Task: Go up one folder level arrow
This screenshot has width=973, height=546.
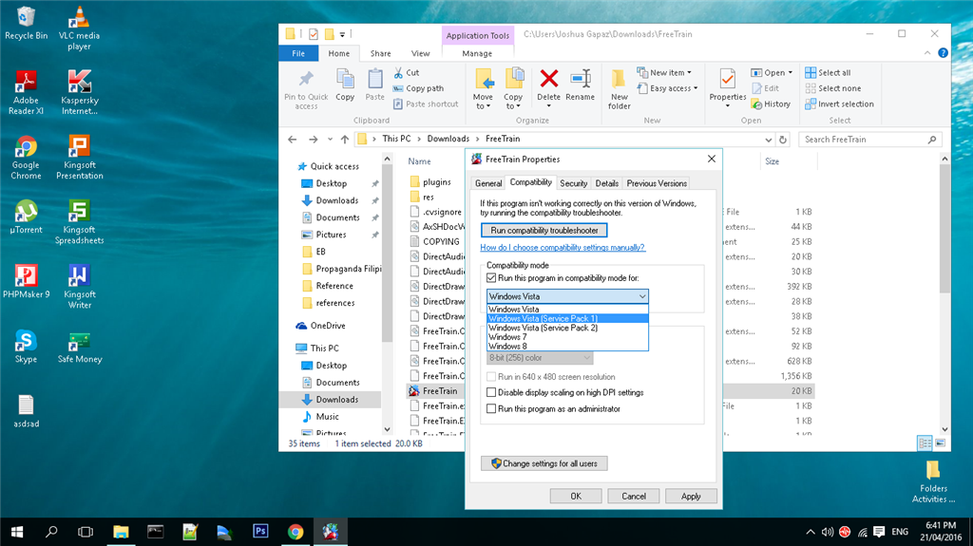Action: [345, 139]
